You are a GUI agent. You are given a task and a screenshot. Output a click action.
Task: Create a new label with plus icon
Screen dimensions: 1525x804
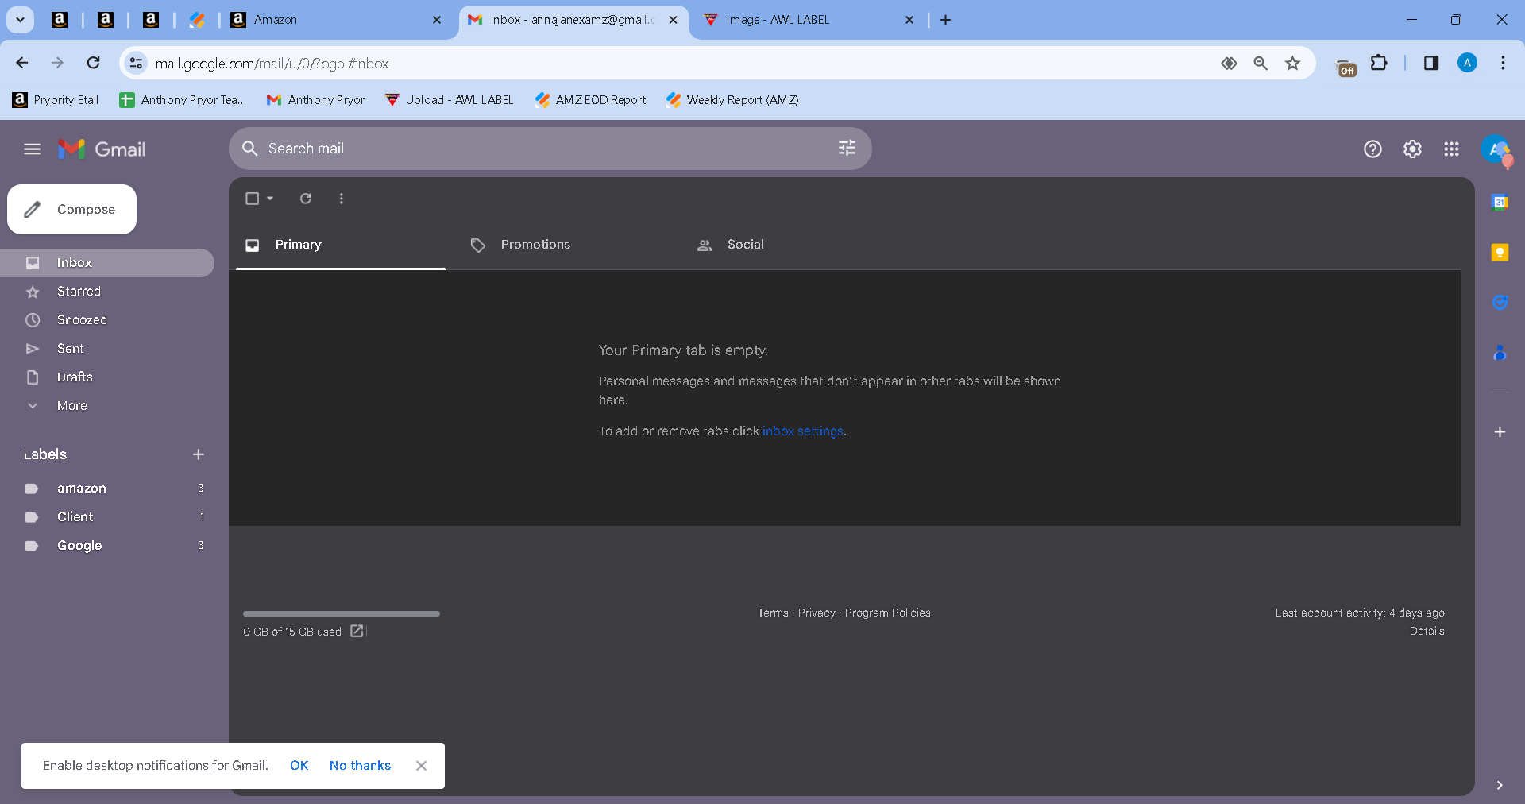199,454
